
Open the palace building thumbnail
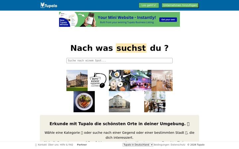(77, 80)
